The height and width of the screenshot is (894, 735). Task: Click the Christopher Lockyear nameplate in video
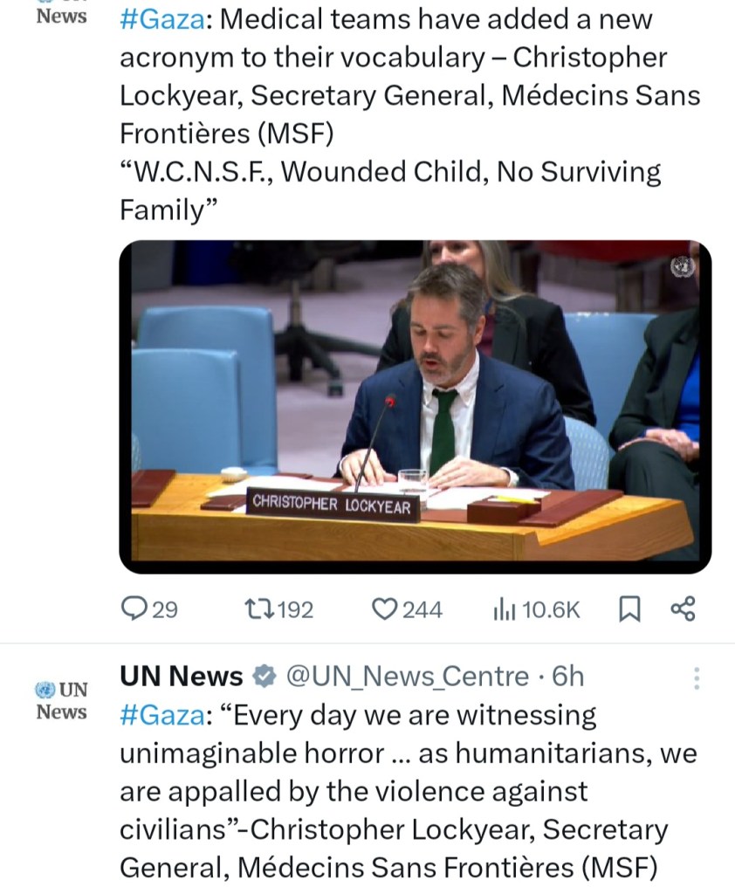[x=332, y=505]
